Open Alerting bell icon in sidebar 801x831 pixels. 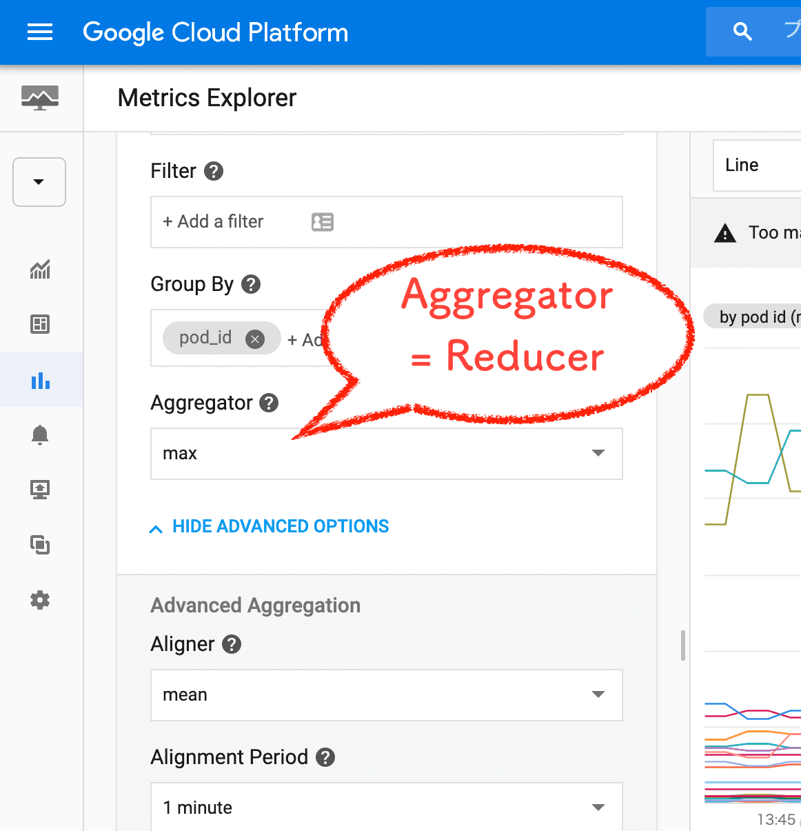[40, 434]
